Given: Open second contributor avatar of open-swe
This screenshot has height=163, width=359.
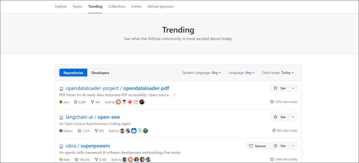Looking at the screenshot, I should (x=128, y=131).
